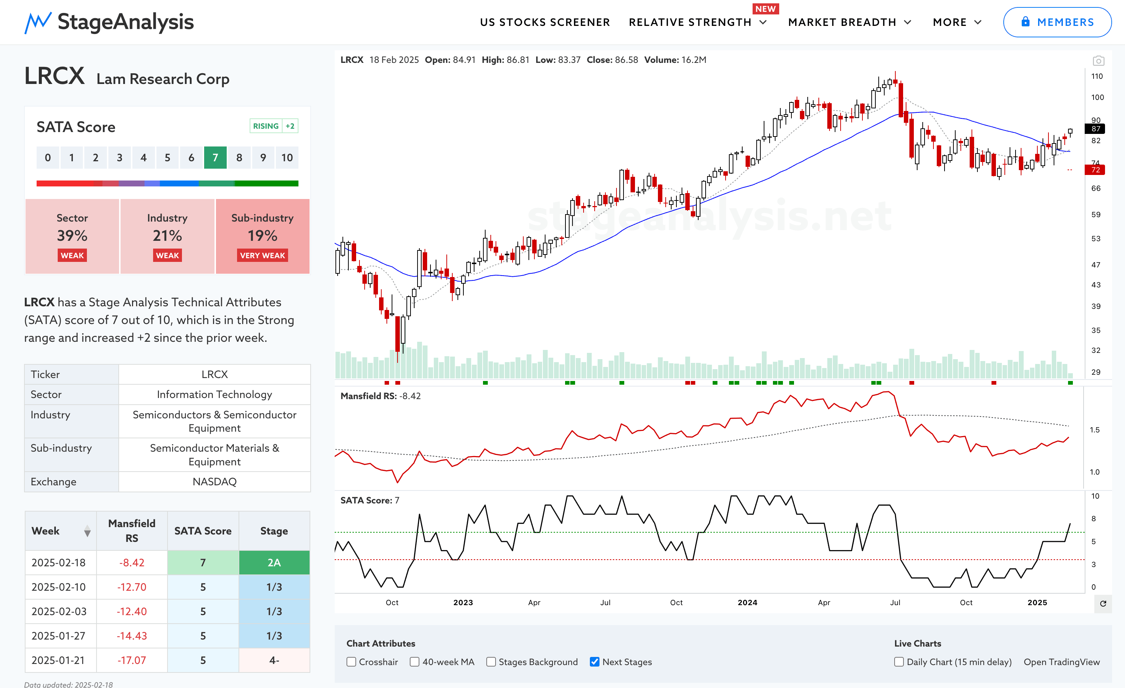Click the 2025 time axis label
1125x688 pixels.
pyautogui.click(x=1037, y=602)
